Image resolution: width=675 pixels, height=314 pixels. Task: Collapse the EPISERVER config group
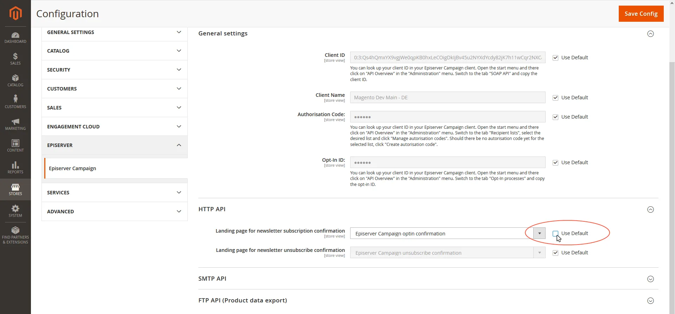(115, 145)
